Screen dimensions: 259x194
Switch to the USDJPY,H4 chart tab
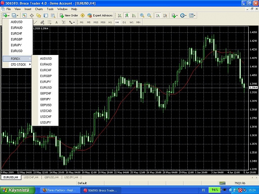[71, 177]
